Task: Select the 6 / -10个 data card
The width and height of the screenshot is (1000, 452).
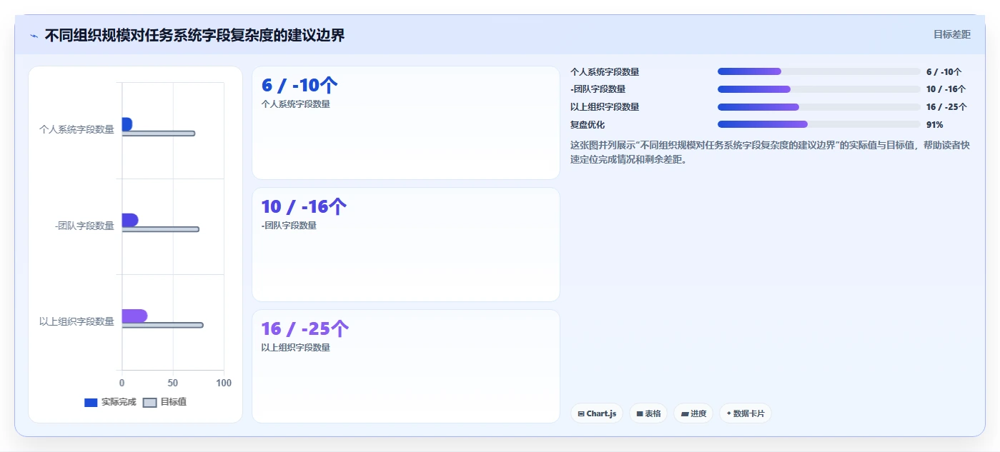Action: [x=406, y=123]
